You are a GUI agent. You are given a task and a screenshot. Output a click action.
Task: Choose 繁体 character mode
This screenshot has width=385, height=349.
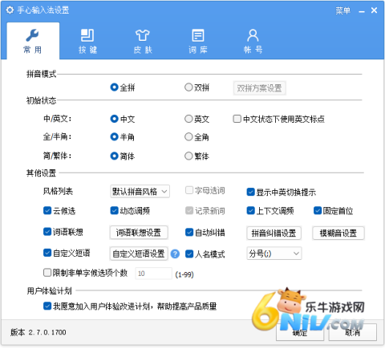coord(188,156)
